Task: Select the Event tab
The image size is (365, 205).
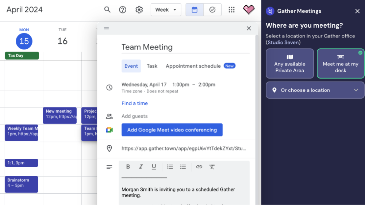Action: pyautogui.click(x=131, y=66)
